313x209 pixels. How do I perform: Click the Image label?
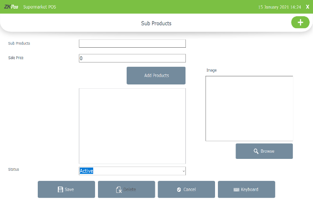point(211,70)
